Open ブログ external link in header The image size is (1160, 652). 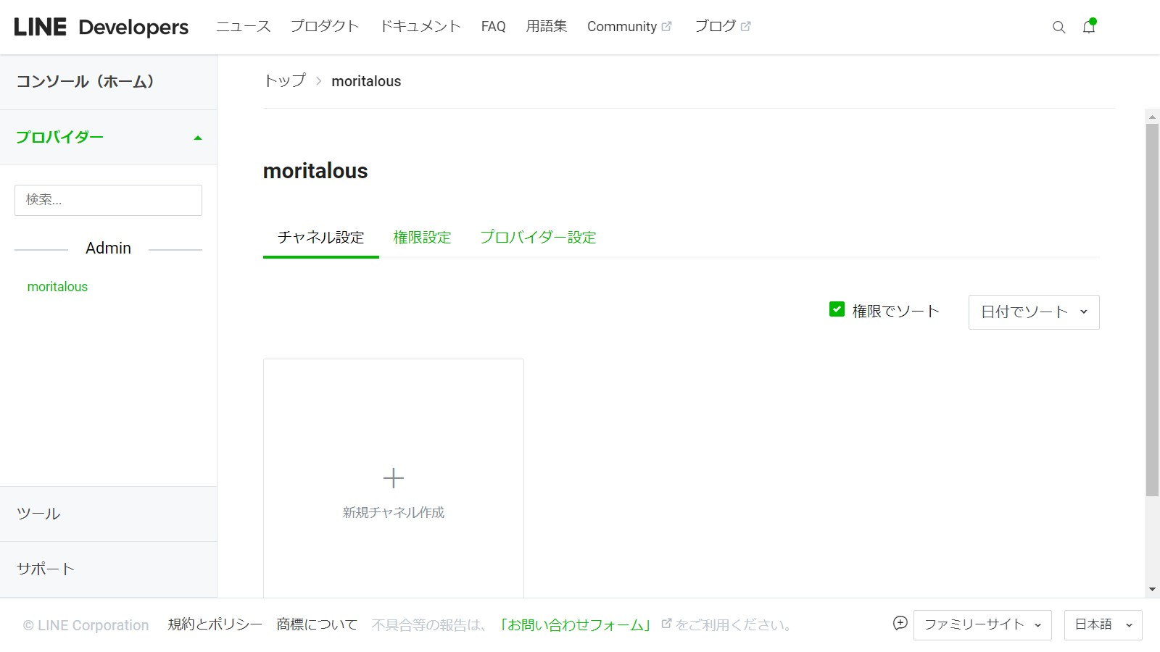click(722, 27)
